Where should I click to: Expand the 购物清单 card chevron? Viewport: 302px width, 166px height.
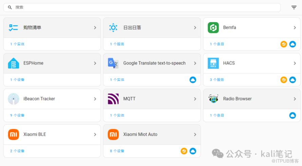click(95, 27)
